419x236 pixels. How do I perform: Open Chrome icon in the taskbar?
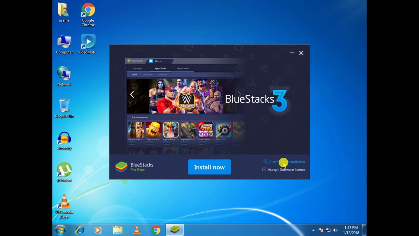156,230
